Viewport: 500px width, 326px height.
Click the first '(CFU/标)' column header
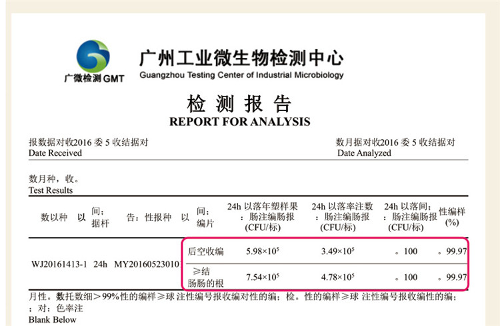[263, 228]
